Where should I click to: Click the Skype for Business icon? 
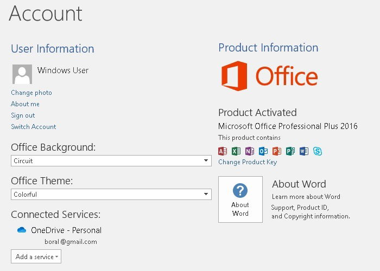[x=318, y=151]
